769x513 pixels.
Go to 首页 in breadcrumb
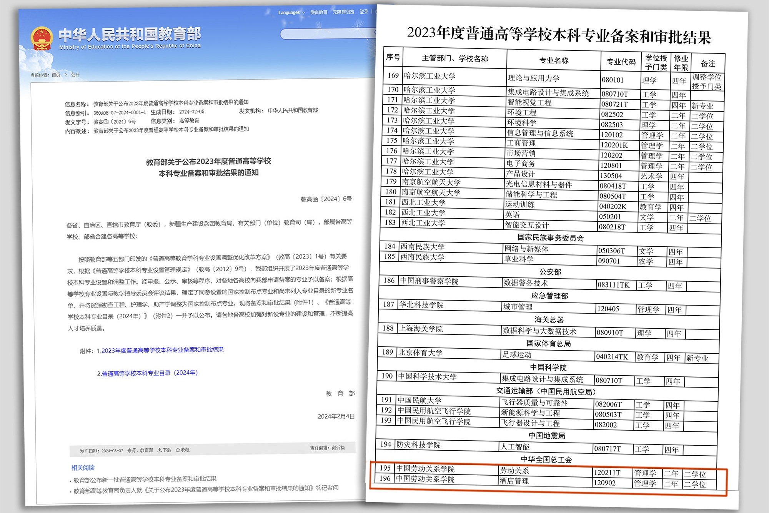(x=56, y=75)
